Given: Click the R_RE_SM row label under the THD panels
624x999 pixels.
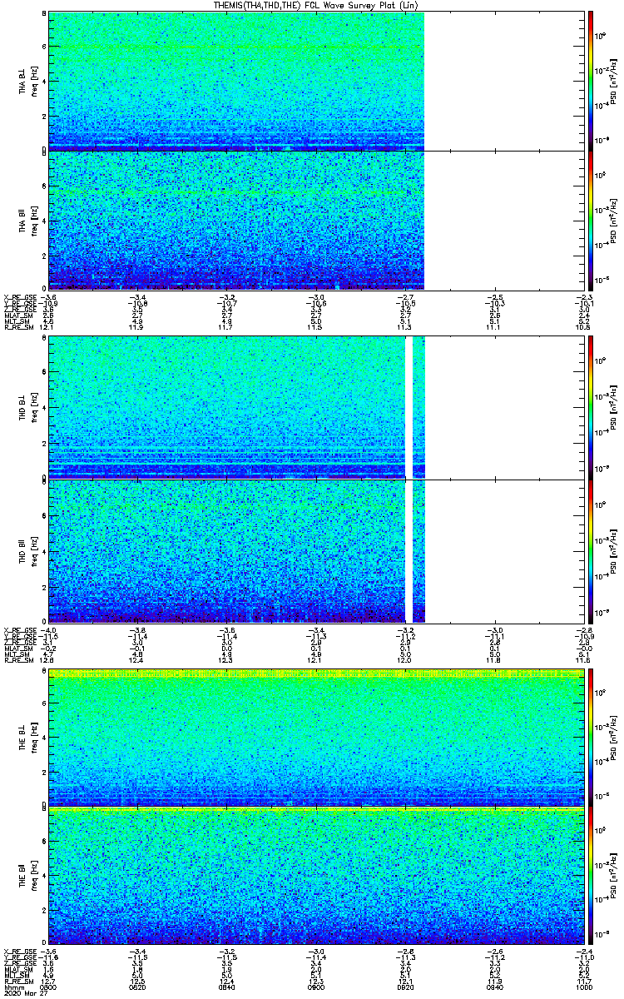Looking at the screenshot, I should [x=19, y=659].
